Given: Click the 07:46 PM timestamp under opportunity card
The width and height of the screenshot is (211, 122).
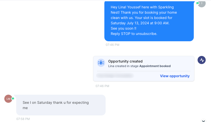Looking at the screenshot, I should pyautogui.click(x=102, y=86).
